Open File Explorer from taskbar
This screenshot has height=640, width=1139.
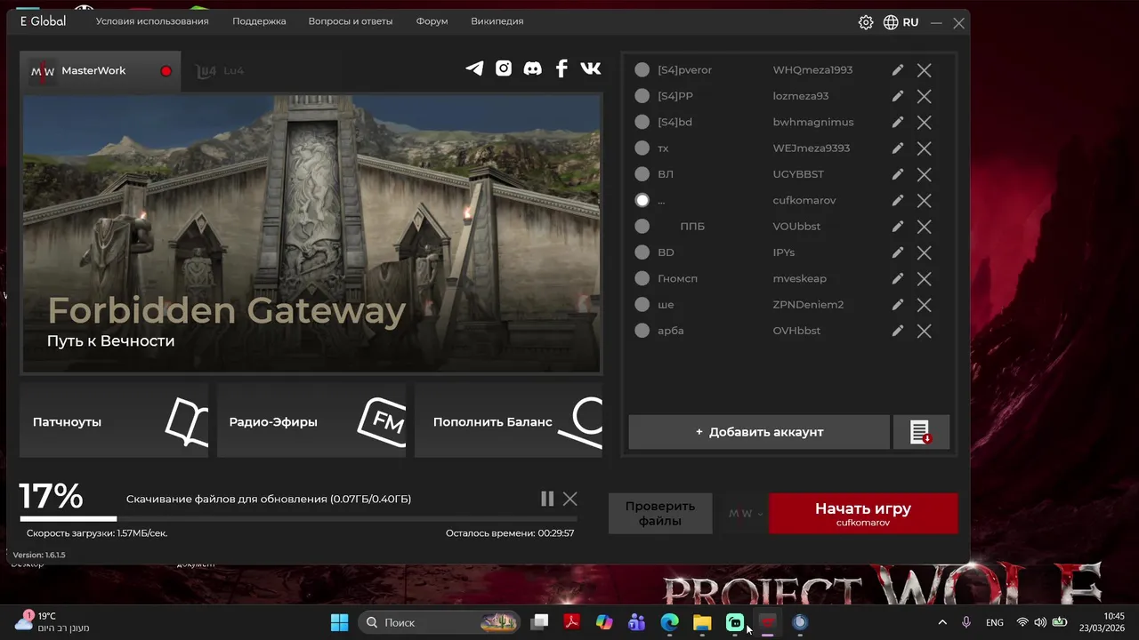702,622
